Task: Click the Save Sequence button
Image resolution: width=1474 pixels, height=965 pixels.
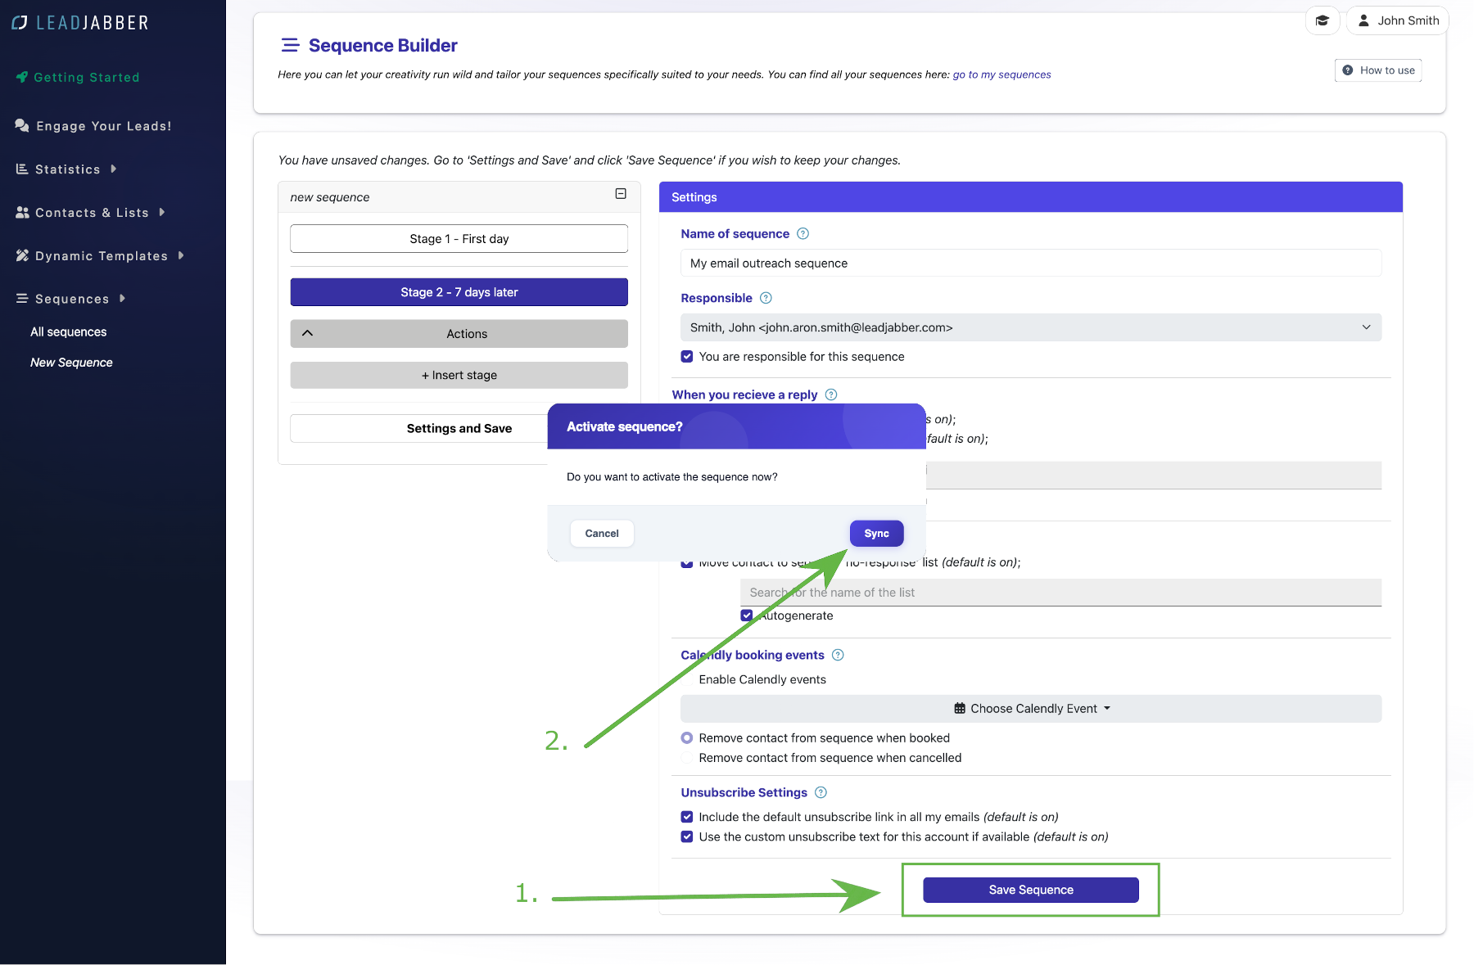Action: (1031, 890)
